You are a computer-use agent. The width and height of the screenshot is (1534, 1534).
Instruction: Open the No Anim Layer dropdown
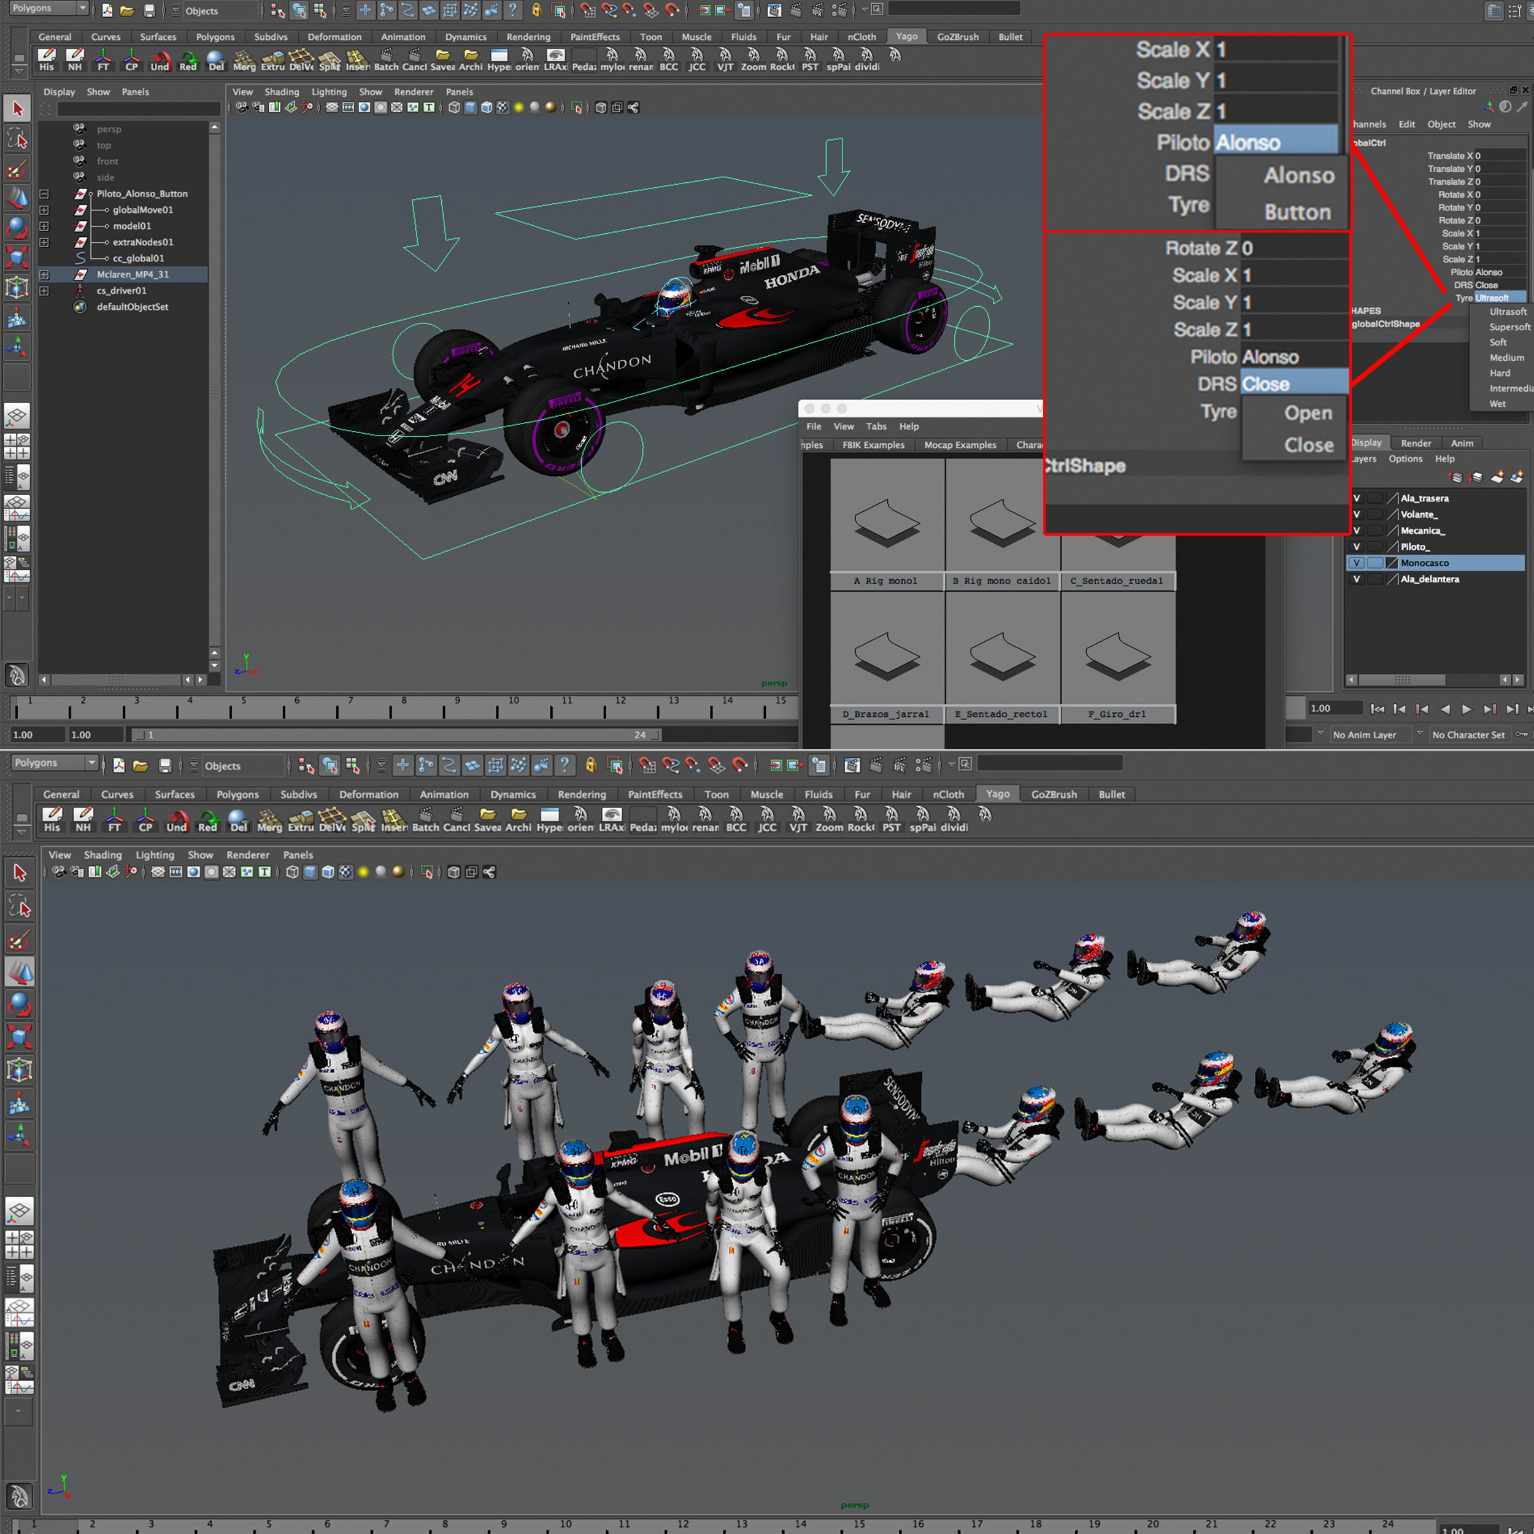[1370, 734]
